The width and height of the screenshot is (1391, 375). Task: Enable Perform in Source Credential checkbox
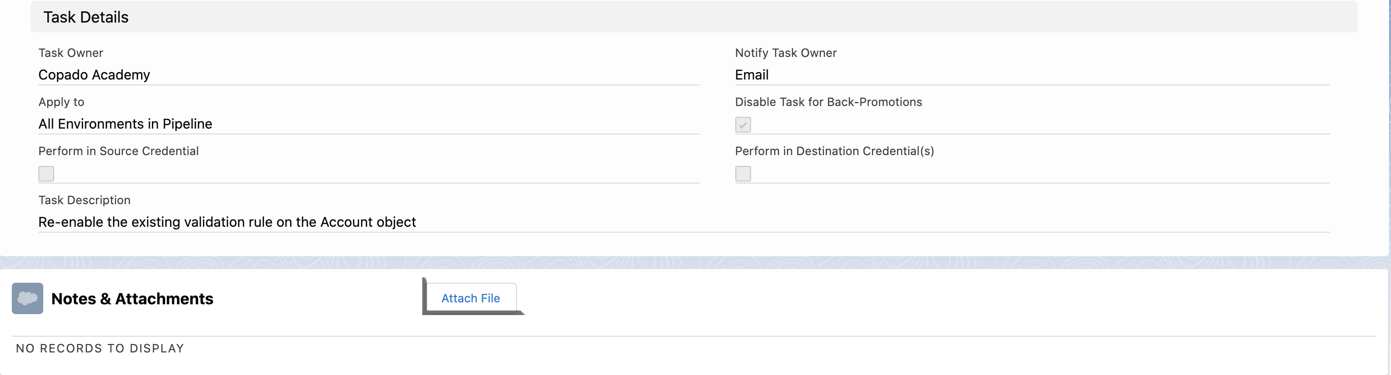[46, 174]
